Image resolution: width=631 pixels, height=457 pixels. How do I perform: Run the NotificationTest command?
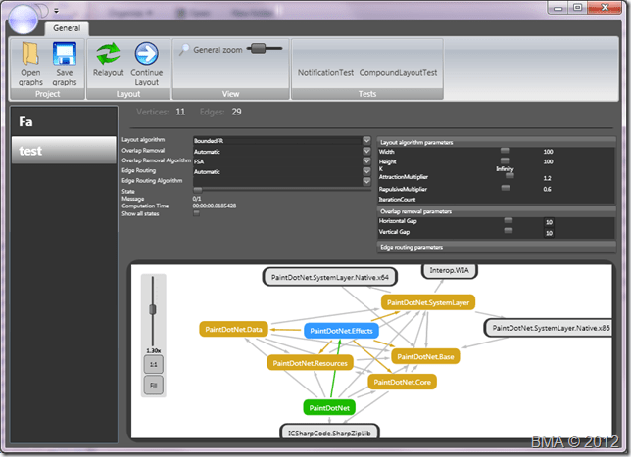pyautogui.click(x=325, y=72)
